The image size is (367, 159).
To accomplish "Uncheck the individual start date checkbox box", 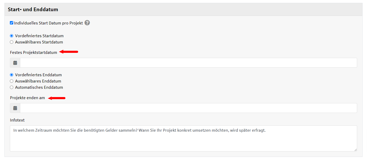I will click(x=11, y=23).
